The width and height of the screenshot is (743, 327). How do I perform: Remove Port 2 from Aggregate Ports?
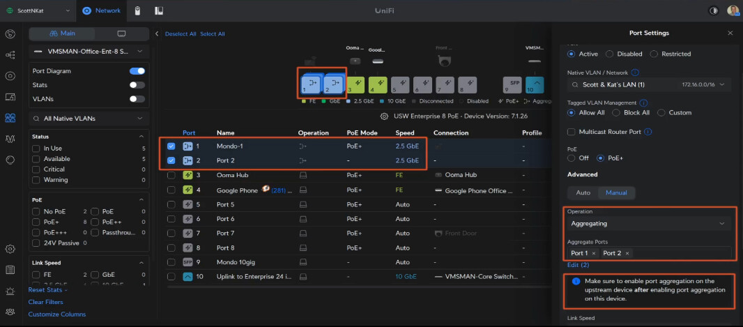click(627, 253)
